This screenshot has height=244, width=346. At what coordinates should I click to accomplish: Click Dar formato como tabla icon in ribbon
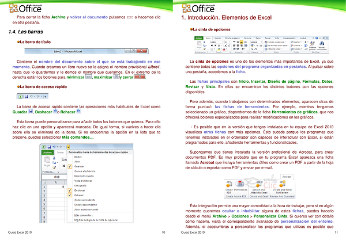tap(266, 45)
